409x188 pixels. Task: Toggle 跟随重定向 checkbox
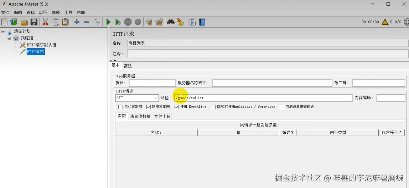click(x=148, y=107)
